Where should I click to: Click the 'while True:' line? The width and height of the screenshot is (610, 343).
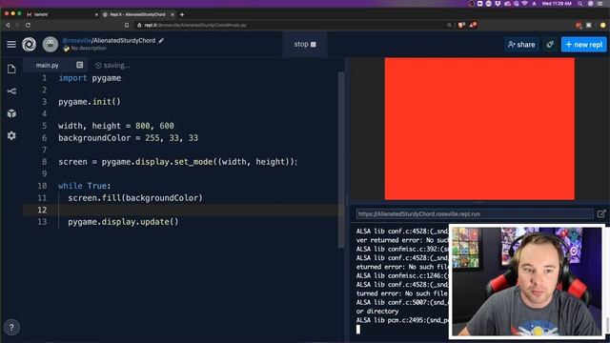(x=85, y=186)
